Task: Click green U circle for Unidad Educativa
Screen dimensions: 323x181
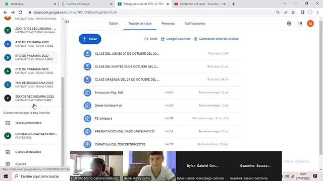Action: tap(8, 136)
